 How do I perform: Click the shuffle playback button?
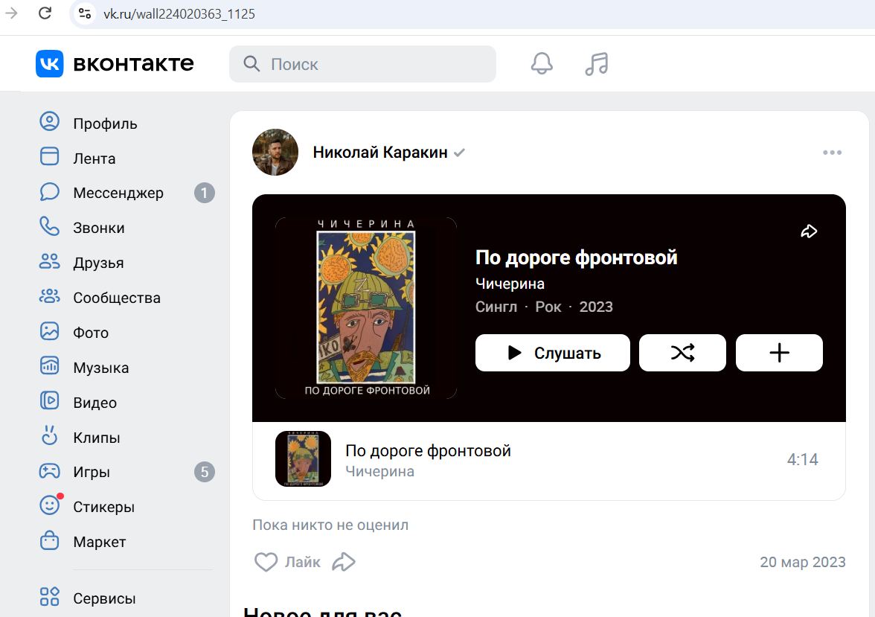click(x=682, y=353)
